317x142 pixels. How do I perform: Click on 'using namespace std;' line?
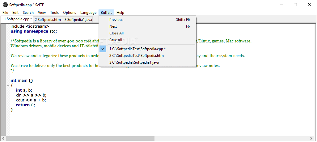(34, 31)
